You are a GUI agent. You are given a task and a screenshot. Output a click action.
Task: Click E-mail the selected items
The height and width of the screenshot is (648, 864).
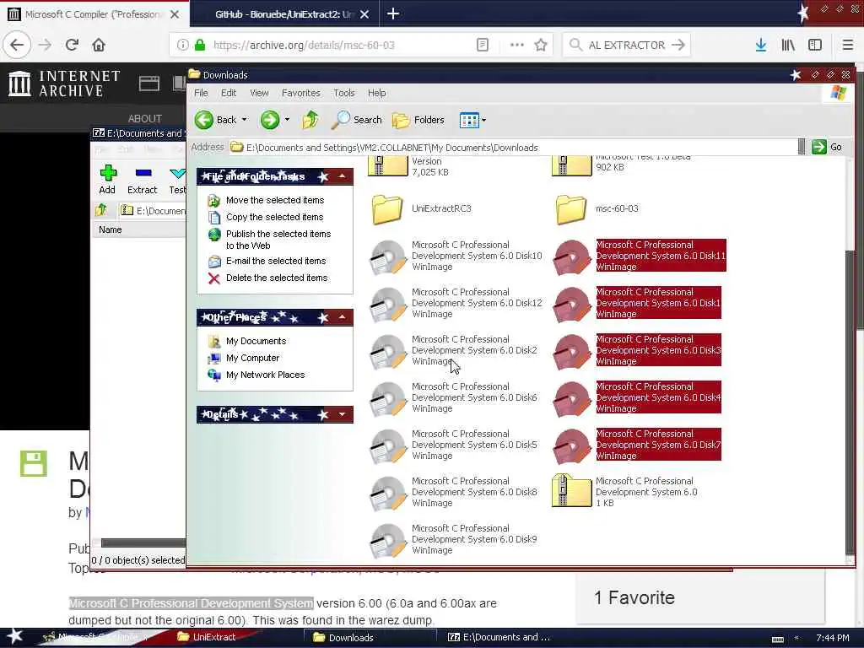tap(276, 262)
